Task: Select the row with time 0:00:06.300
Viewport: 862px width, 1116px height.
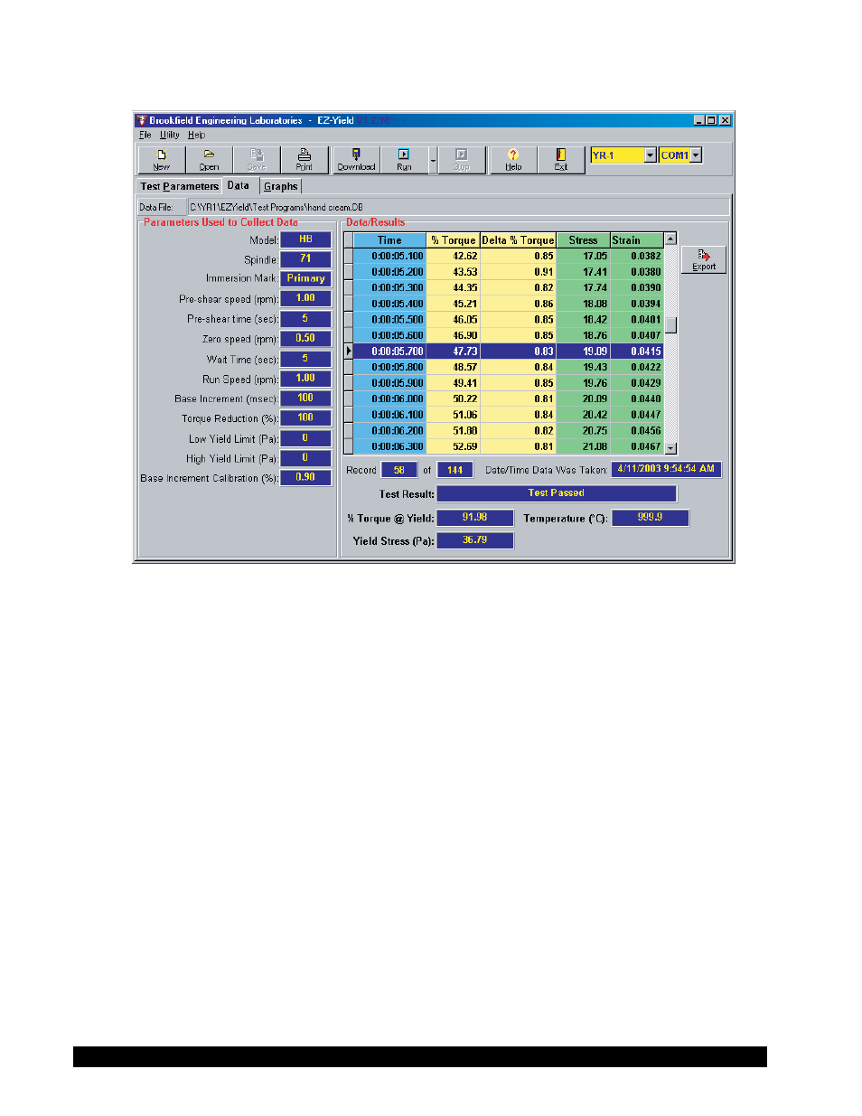Action: [x=504, y=446]
